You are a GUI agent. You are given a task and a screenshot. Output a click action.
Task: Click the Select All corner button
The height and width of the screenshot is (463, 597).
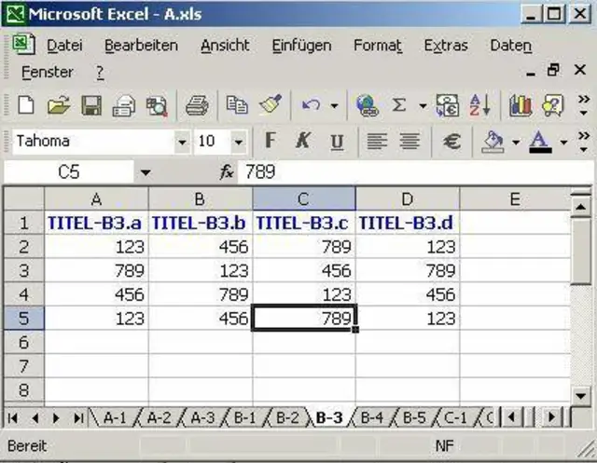pyautogui.click(x=23, y=198)
